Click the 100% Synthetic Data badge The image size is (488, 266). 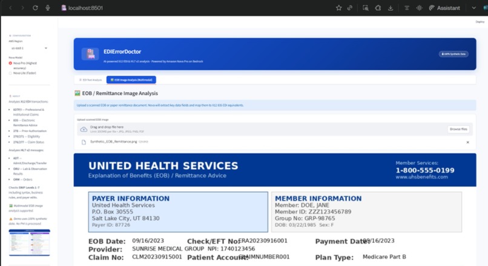(x=453, y=54)
